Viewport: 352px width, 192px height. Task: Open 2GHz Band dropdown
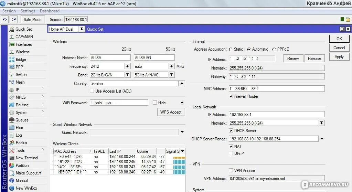point(128,75)
